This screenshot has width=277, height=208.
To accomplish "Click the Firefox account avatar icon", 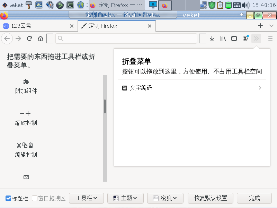I will click(245, 38).
